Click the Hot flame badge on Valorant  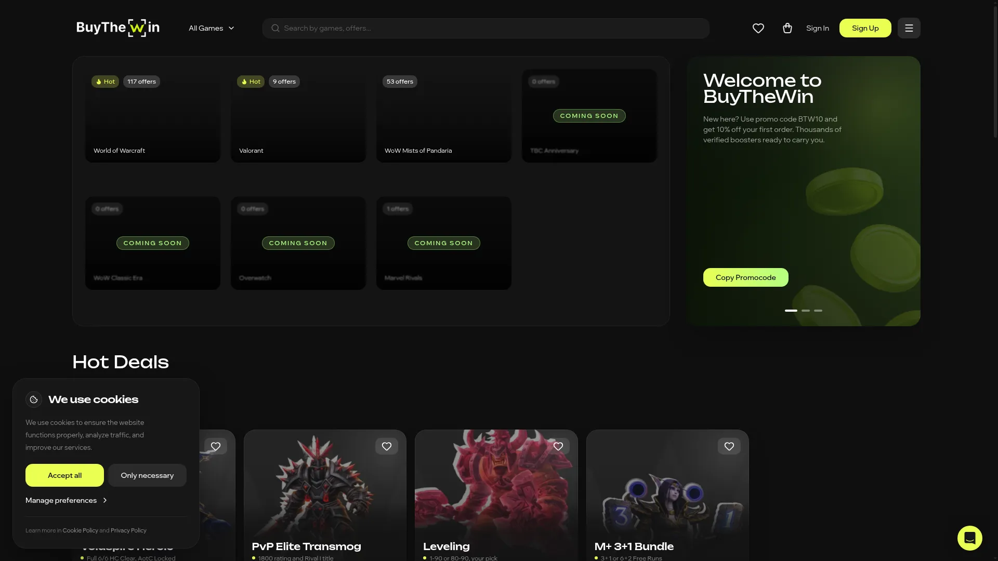click(251, 82)
